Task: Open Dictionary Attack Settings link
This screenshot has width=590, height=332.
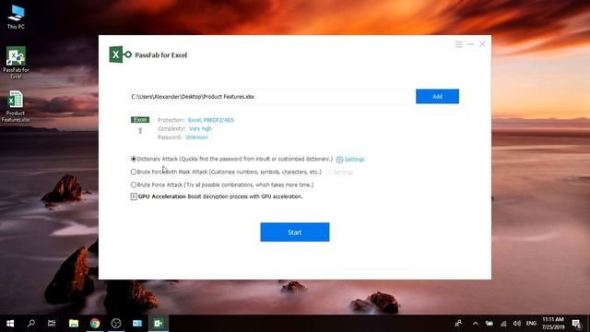Action: (350, 160)
